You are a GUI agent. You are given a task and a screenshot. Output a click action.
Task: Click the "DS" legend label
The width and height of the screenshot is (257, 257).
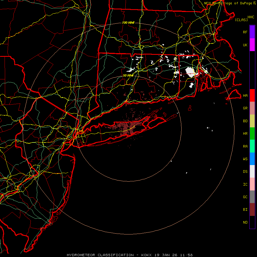[245, 172]
